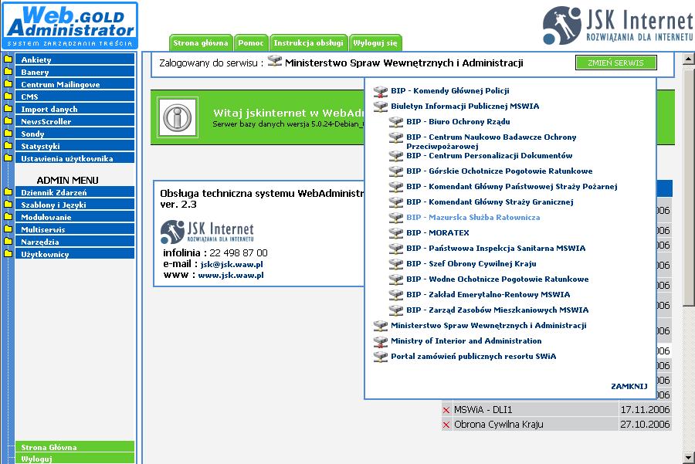
Task: Click the folder icon beside Użytkownicy
Action: (8, 254)
